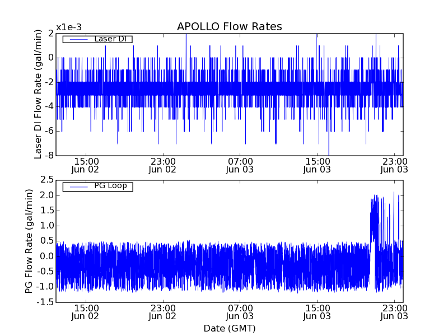
Task: Click the 23:00 Jun 02 tick on top plot
Action: 162,165
